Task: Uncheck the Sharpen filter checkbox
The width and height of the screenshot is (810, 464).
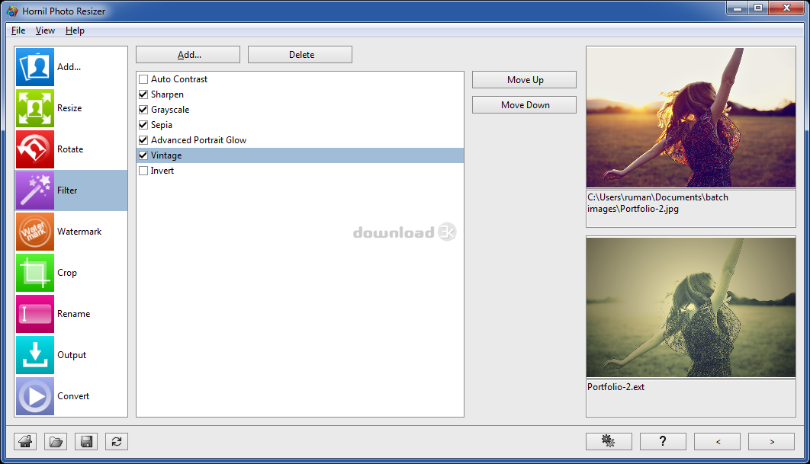Action: point(143,94)
